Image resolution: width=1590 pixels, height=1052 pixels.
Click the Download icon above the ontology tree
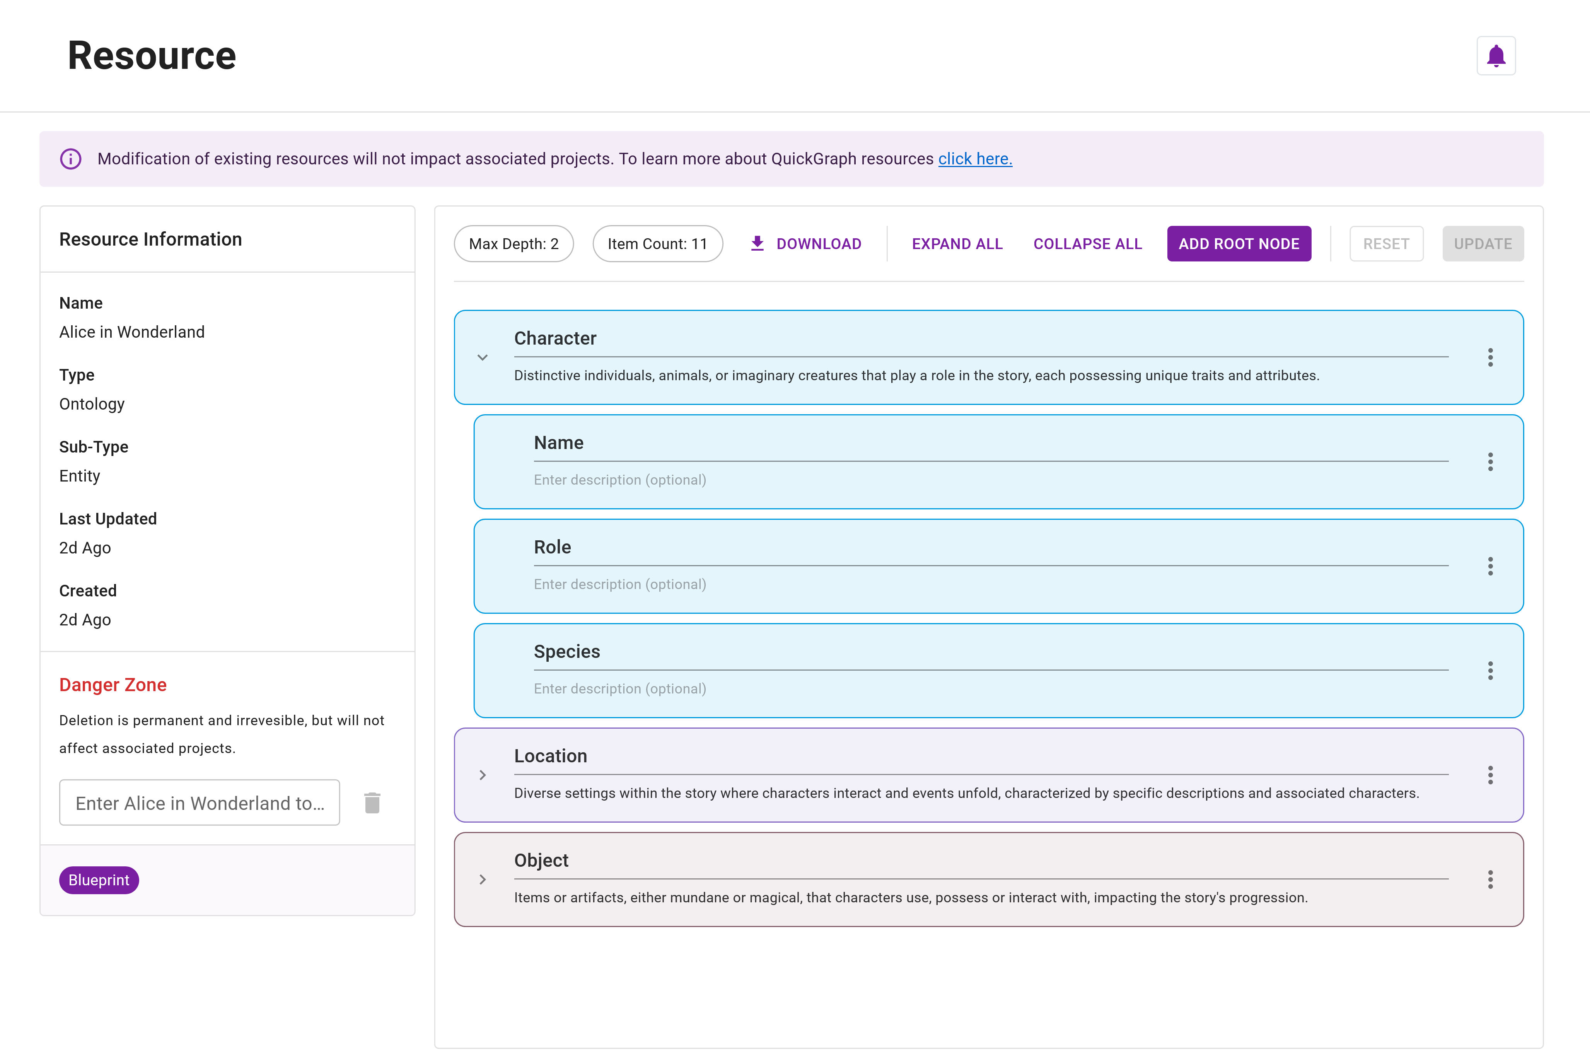758,243
